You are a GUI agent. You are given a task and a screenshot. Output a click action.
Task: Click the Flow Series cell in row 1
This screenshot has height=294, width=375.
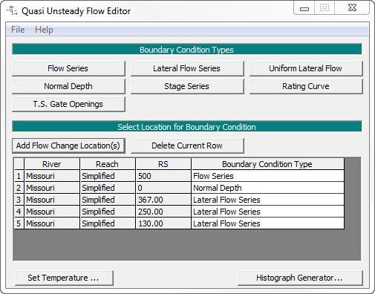click(267, 176)
